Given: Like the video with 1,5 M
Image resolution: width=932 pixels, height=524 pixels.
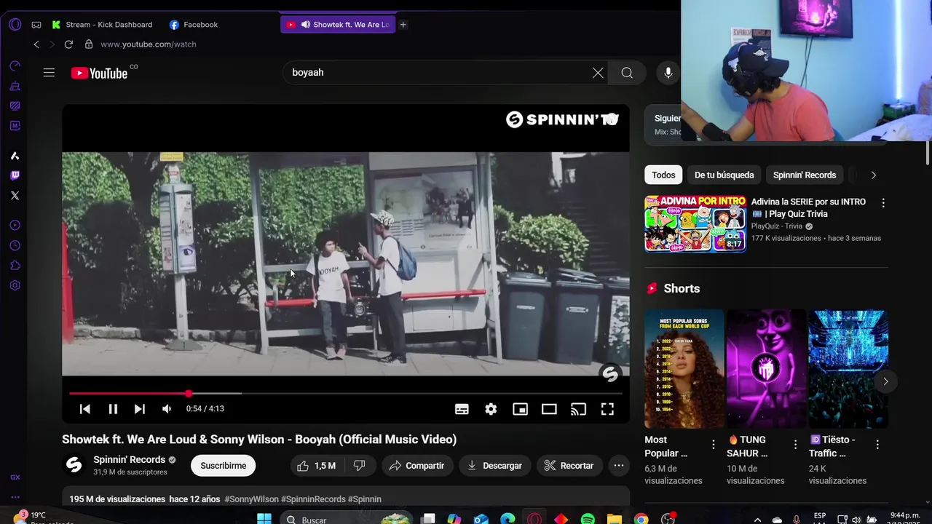Looking at the screenshot, I should click(317, 466).
